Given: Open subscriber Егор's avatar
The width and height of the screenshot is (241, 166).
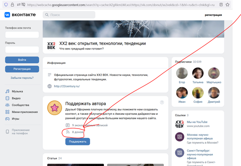Looking at the screenshot, I should pos(182,73).
